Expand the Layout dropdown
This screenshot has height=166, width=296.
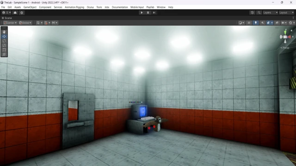[x=286, y=12]
